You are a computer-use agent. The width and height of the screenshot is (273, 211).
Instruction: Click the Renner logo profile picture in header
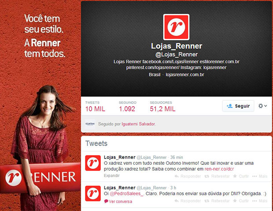[176, 27]
